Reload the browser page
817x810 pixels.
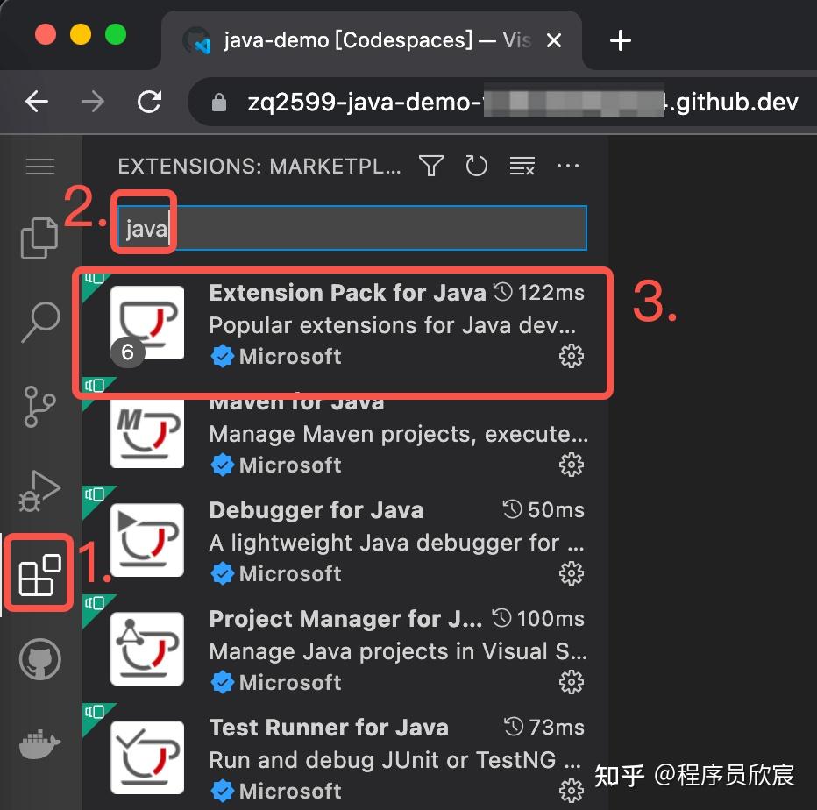click(150, 102)
